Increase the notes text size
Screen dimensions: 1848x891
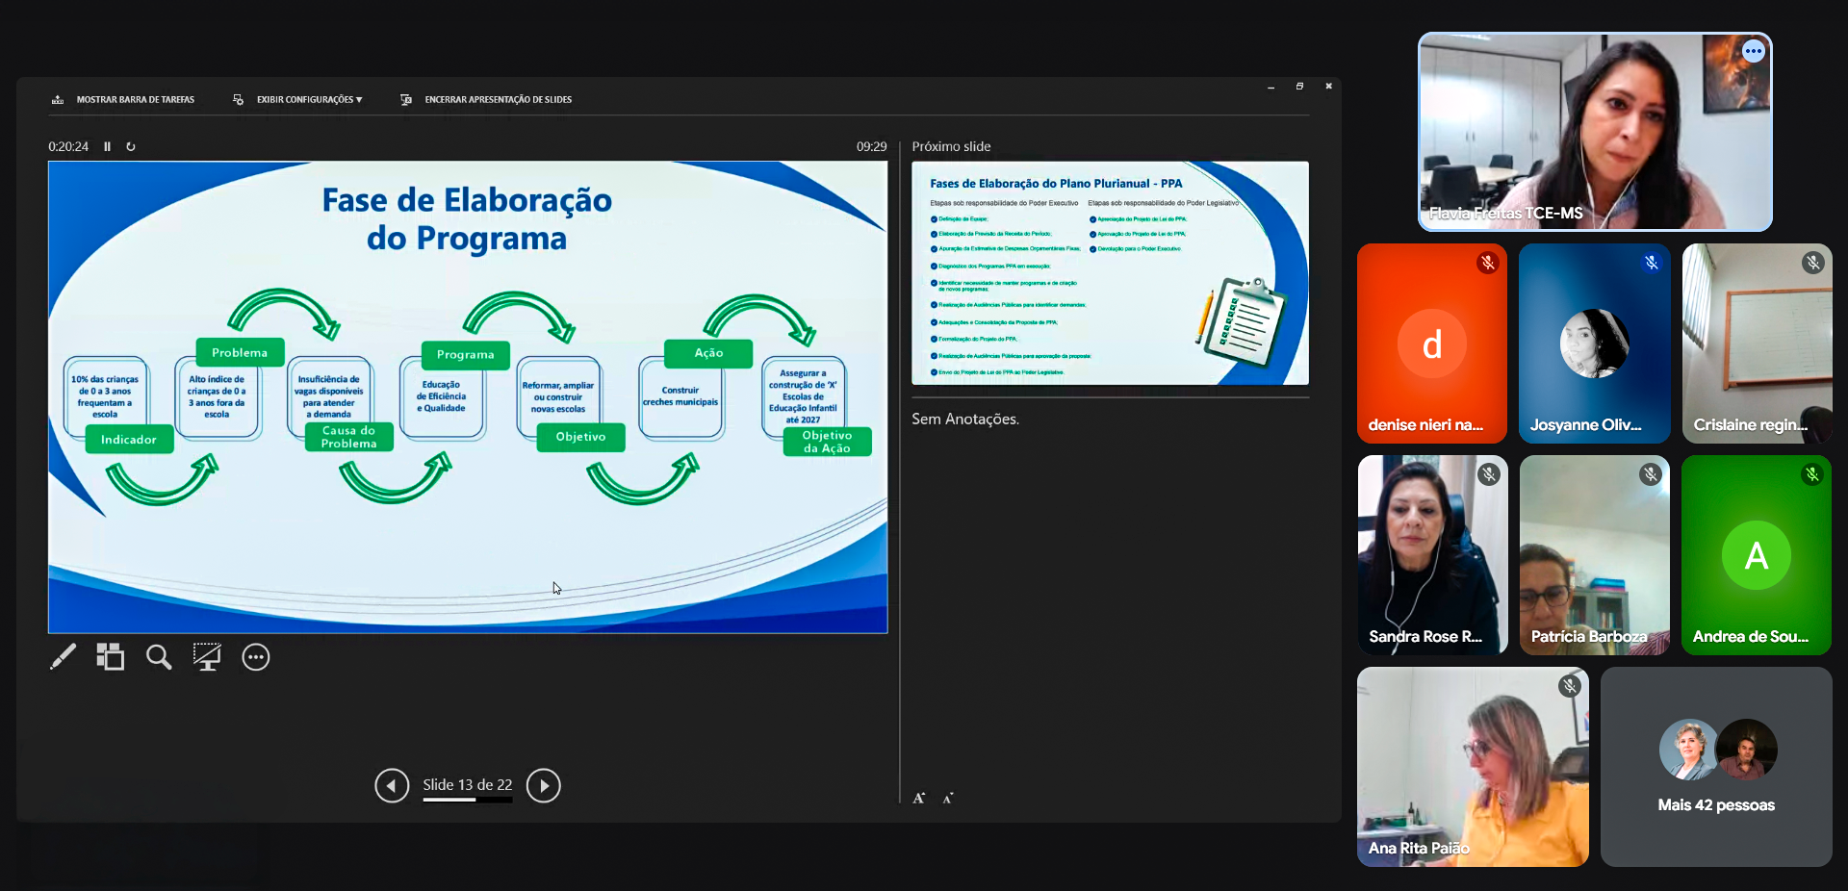click(919, 798)
